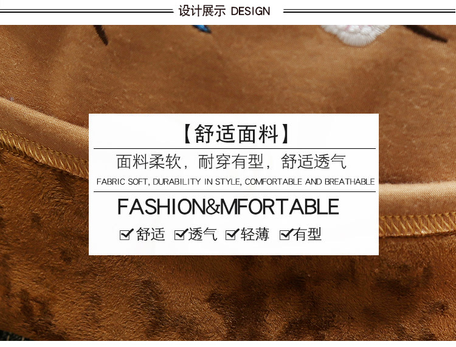Tick the 有型 checkbox
456x347 pixels.
(x=286, y=234)
